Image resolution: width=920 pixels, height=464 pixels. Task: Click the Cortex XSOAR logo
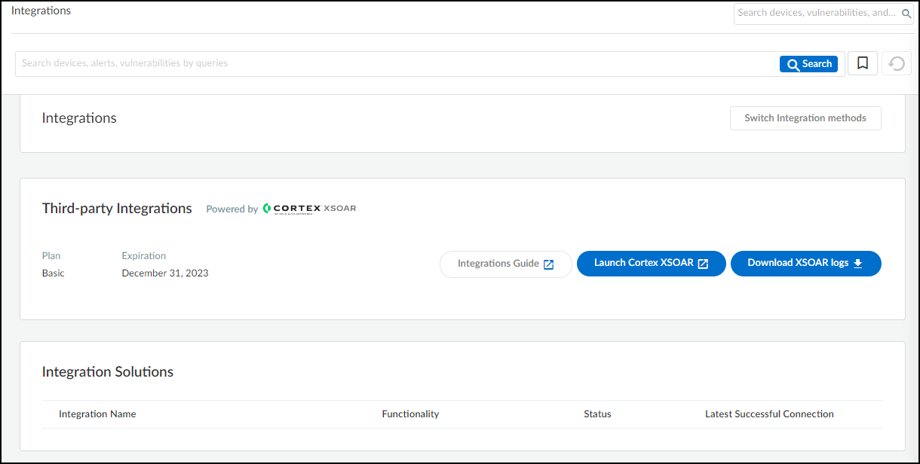pyautogui.click(x=309, y=209)
